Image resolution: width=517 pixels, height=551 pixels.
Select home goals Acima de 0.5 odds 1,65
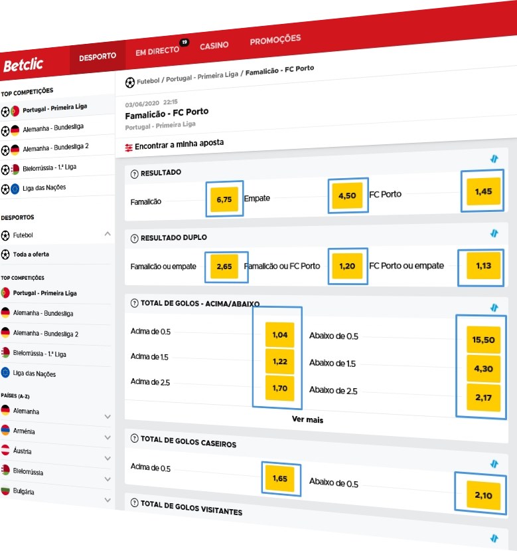279,479
